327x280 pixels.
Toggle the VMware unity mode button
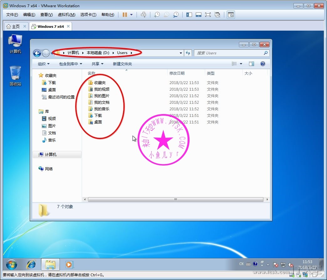[x=217, y=15]
